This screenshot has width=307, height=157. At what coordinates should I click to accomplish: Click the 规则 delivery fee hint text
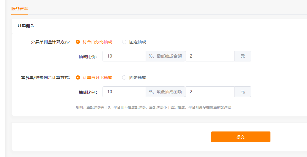153,107
